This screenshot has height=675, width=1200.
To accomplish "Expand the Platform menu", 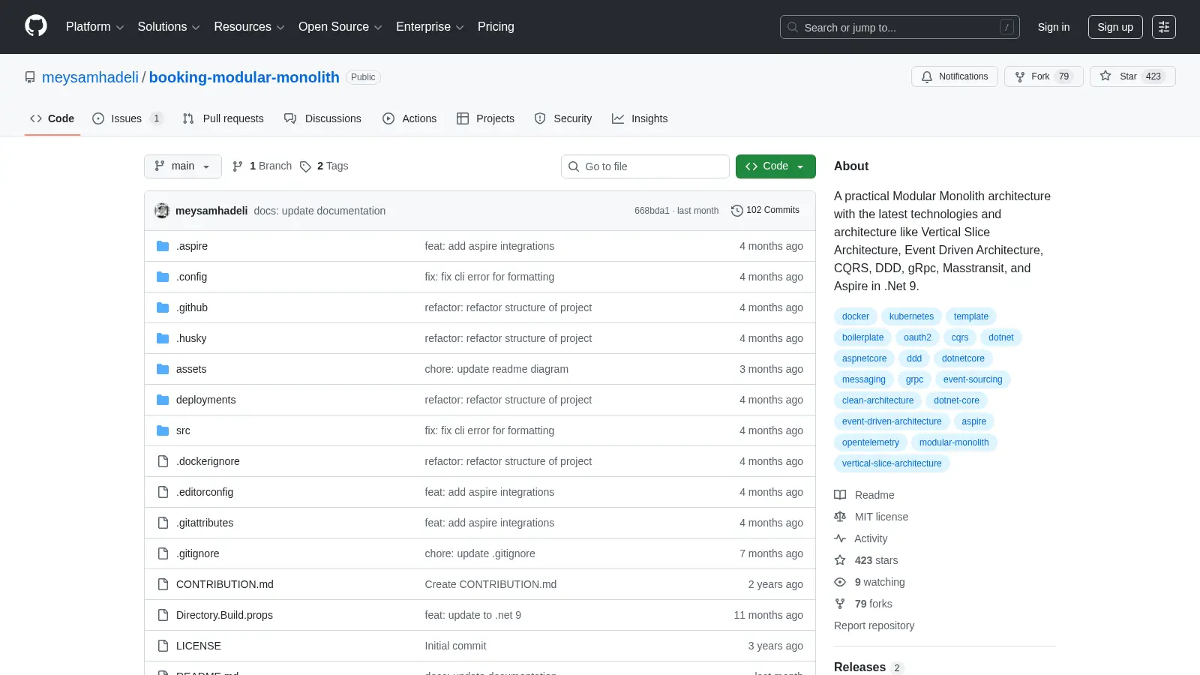I will 94,26.
